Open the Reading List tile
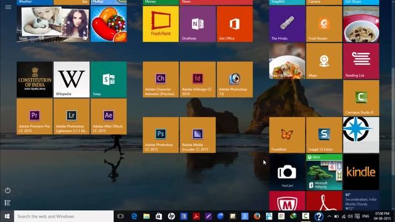 361,61
